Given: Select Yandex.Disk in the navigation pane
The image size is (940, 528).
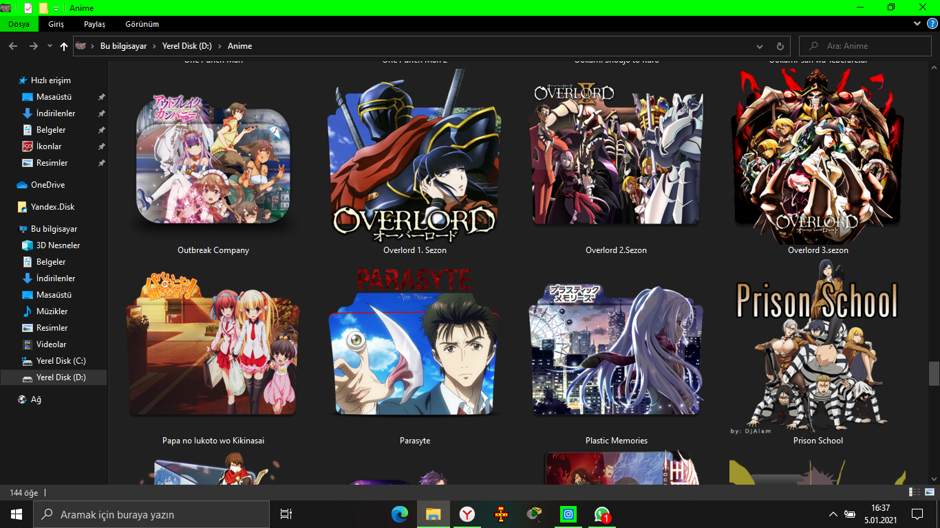Looking at the screenshot, I should tap(52, 207).
